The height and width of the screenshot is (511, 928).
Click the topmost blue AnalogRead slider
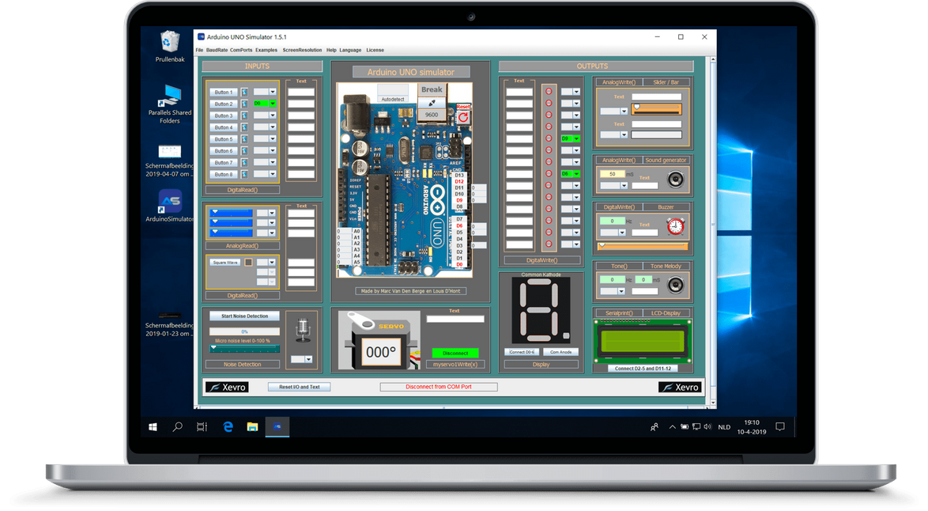[x=232, y=213]
